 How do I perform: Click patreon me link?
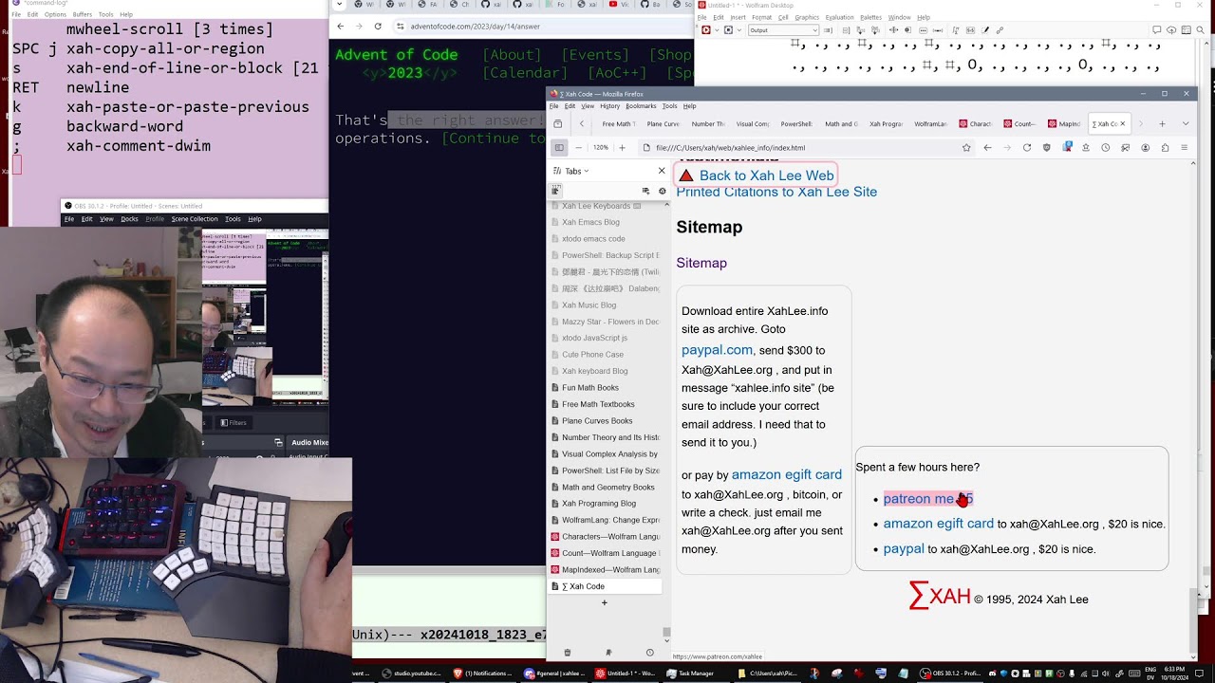click(x=927, y=499)
